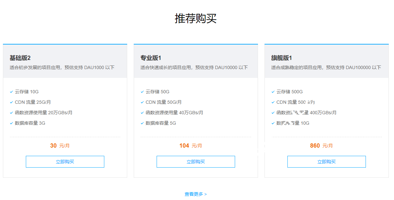Click the 104 元/月 price
This screenshot has height=200, width=394.
(x=191, y=146)
